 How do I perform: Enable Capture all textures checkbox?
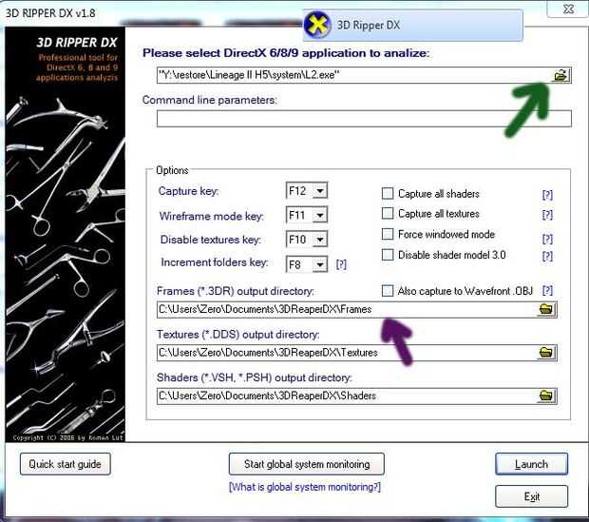coord(388,213)
